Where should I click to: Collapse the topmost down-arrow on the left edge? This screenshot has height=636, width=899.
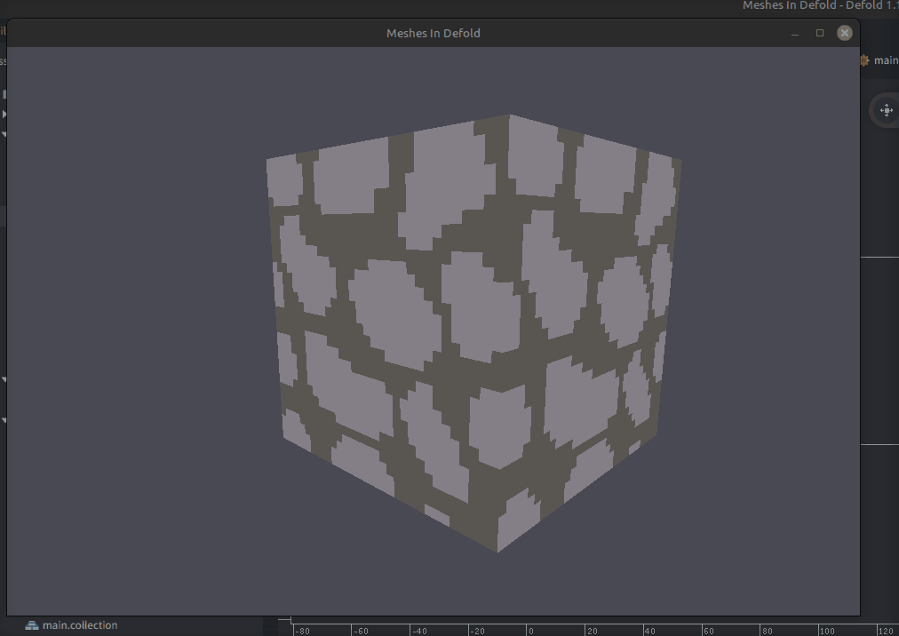click(4, 134)
